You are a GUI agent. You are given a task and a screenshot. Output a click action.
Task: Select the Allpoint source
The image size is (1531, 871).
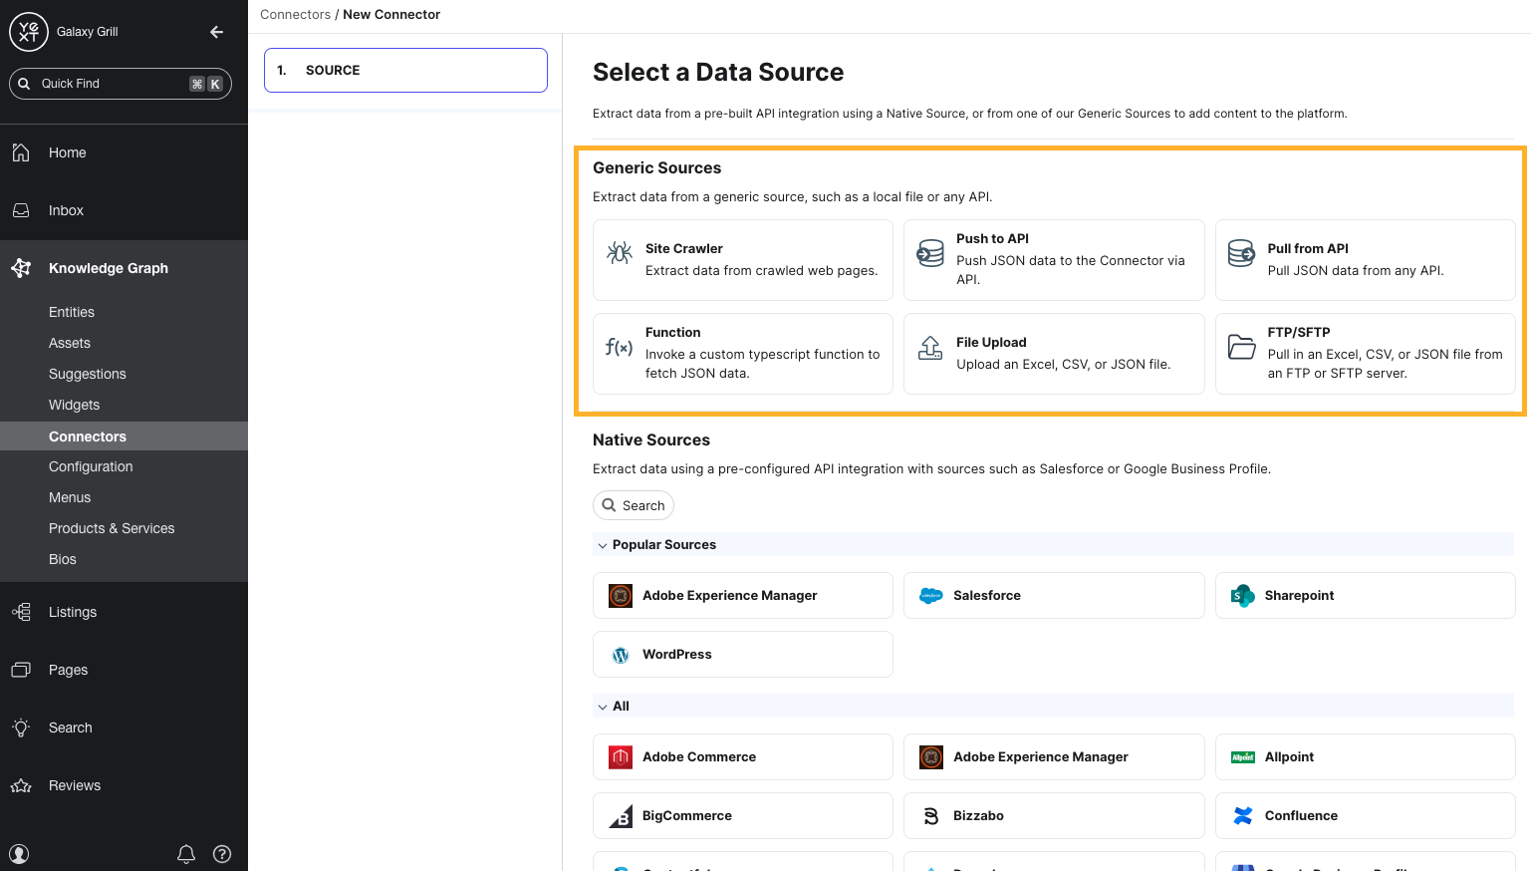coord(1366,757)
